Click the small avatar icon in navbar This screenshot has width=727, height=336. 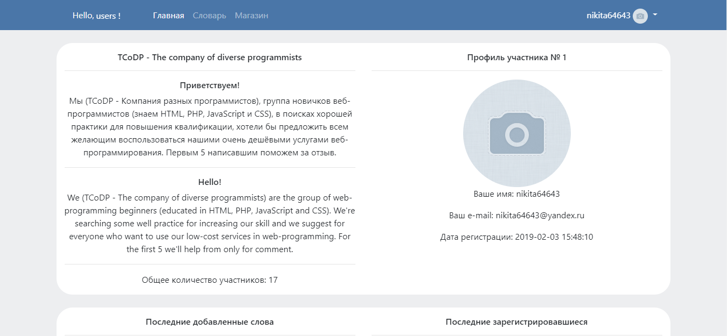640,16
